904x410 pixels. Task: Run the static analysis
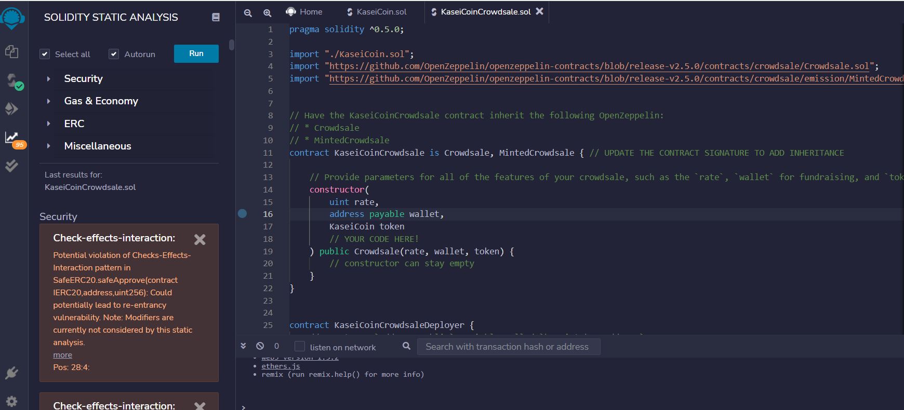[x=196, y=53]
